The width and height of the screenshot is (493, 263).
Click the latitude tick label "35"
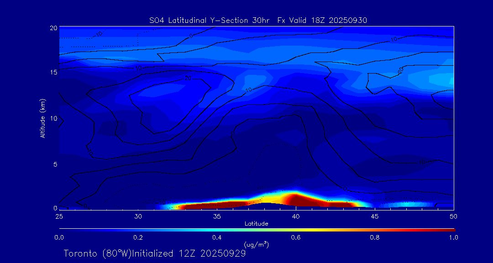pos(217,216)
